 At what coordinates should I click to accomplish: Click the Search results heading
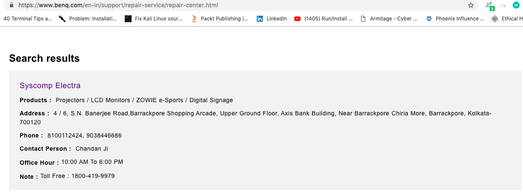coord(44,58)
